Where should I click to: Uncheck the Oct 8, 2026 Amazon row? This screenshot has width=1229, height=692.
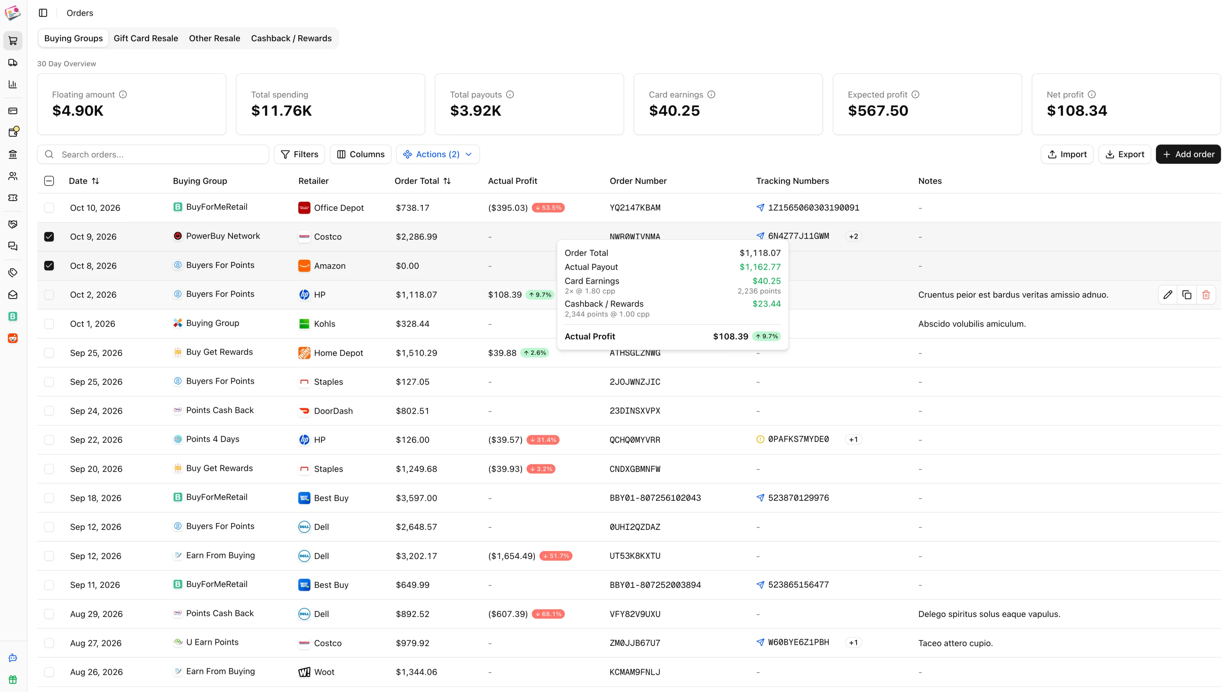pos(49,266)
